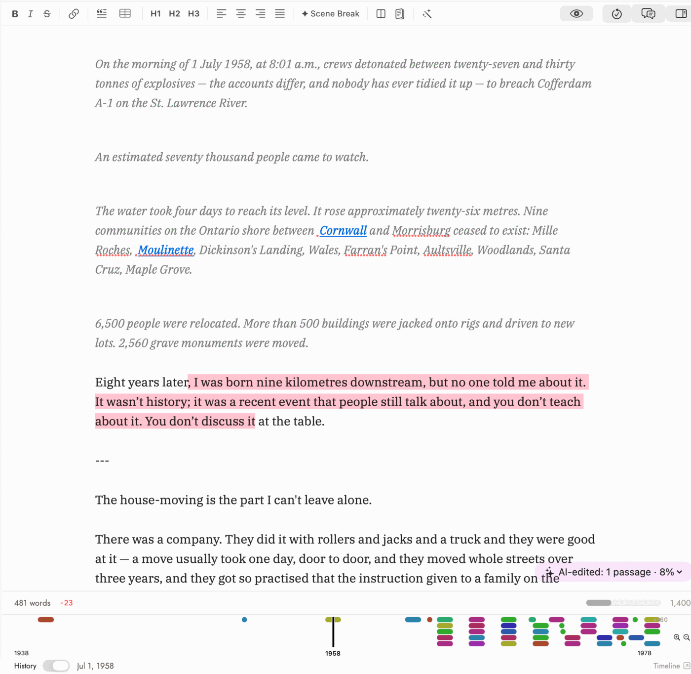Toggle the History switch
Screen dimensions: 691x674
[56, 666]
